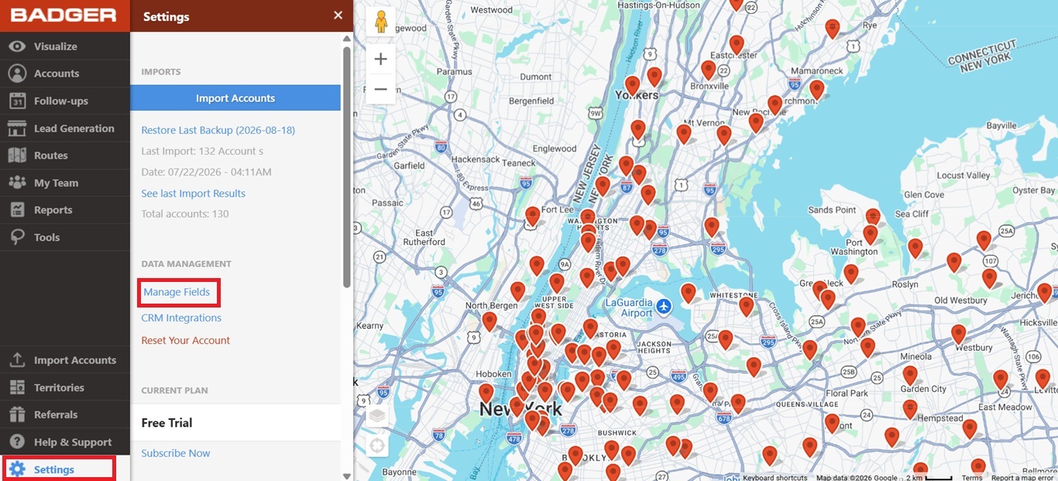Viewport: 1058px width, 481px height.
Task: Click the Lead Generation storefront icon
Action: click(17, 128)
